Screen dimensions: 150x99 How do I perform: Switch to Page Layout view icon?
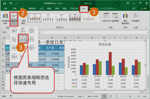click(110, 96)
